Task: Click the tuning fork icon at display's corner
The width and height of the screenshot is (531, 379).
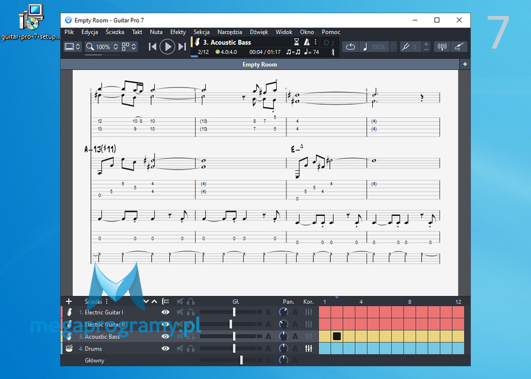Action: pyautogui.click(x=333, y=52)
